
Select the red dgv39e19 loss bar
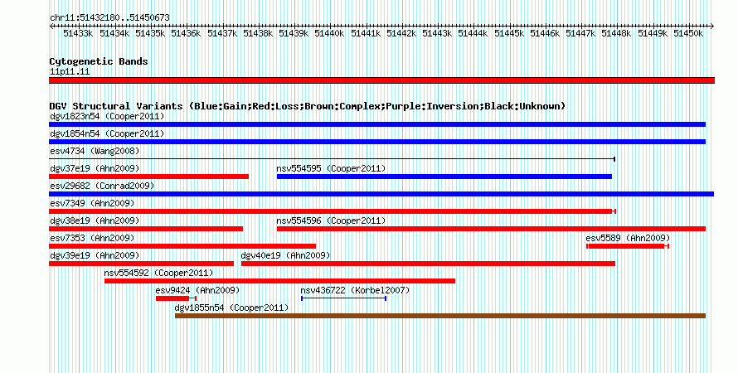click(141, 264)
